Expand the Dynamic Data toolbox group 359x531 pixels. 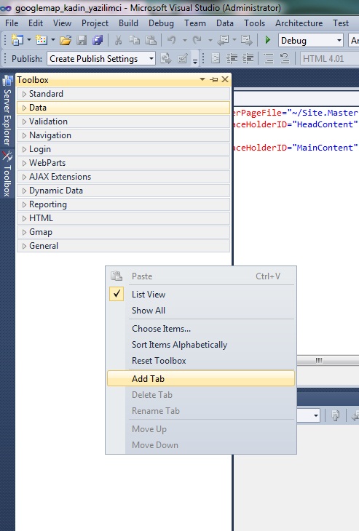click(24, 191)
